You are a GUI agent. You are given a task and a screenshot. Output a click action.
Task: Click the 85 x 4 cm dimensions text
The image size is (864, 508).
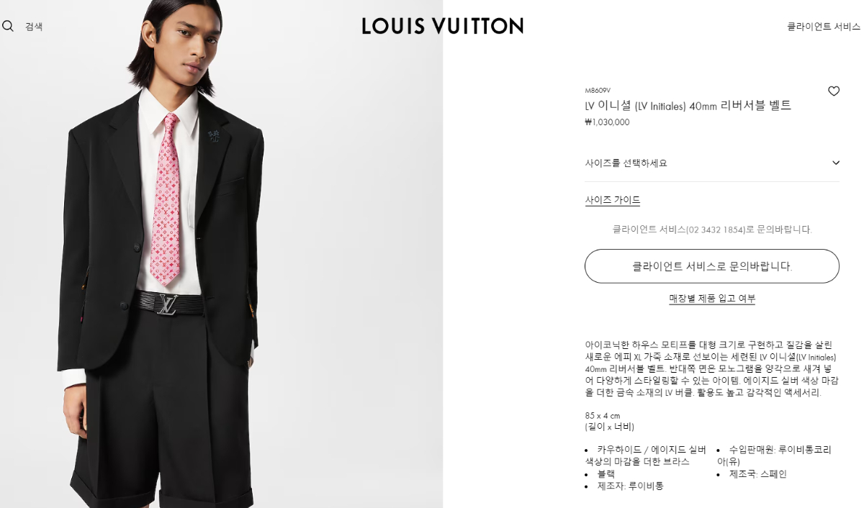(603, 416)
